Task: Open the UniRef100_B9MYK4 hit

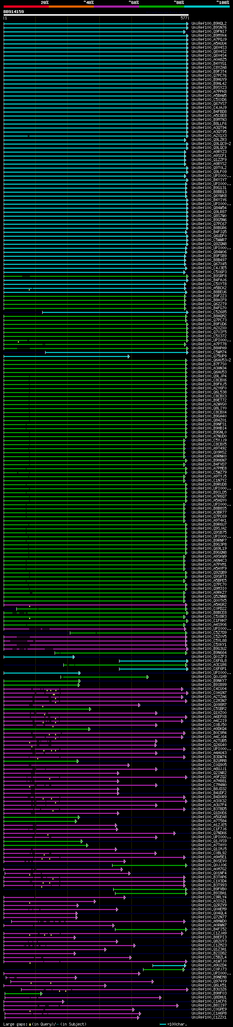Action: point(209,35)
